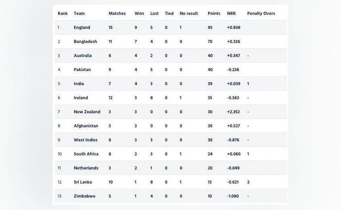Click the Australia team name
Viewport: 341px width, 210px height.
coord(83,55)
